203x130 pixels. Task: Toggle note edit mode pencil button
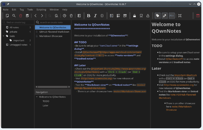pos(165,16)
